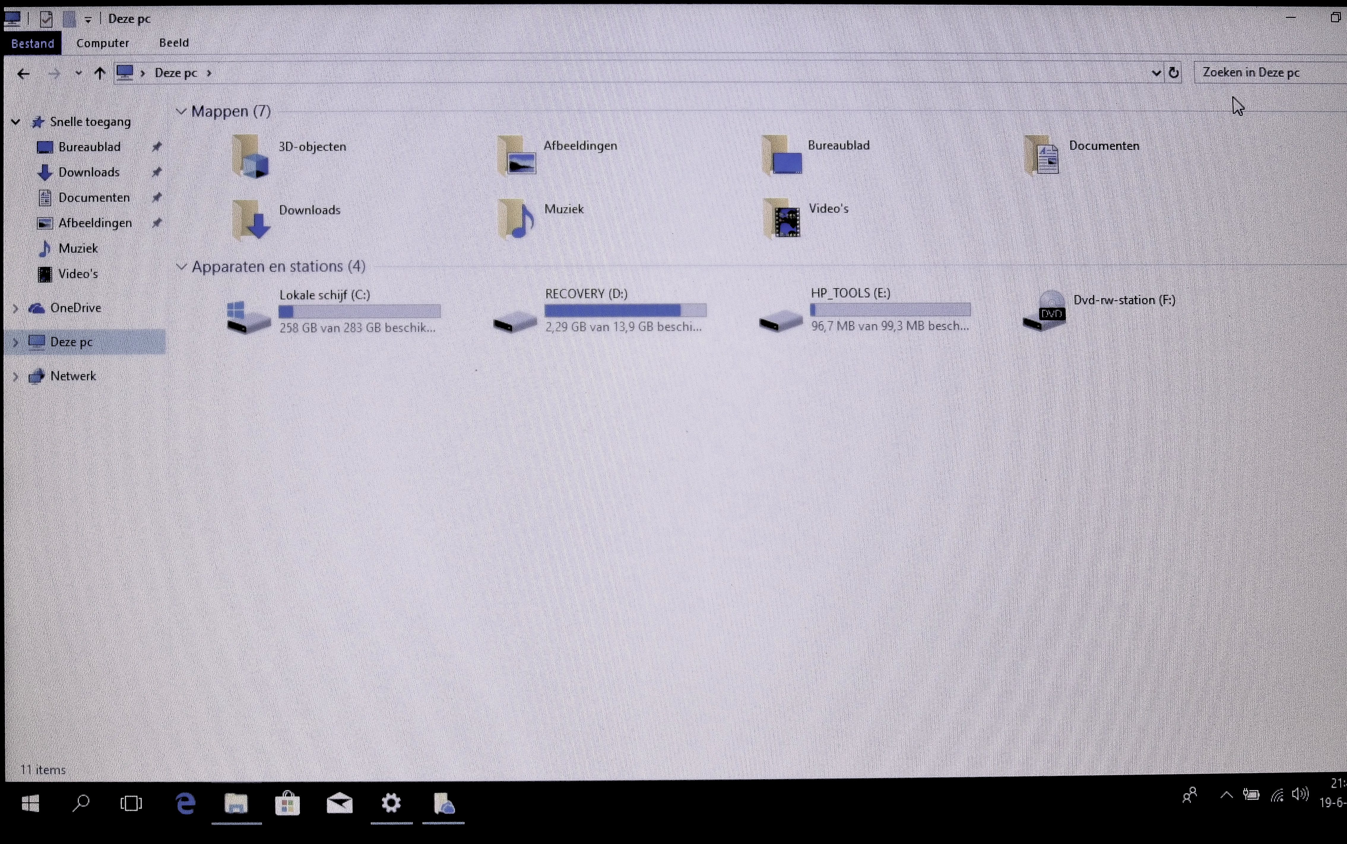Click the C: drive usage bar
Image resolution: width=1347 pixels, height=844 pixels.
click(359, 312)
